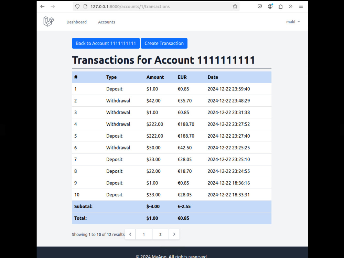Click date 2024-12-22 18:36:16
The height and width of the screenshot is (258, 344).
(x=229, y=183)
